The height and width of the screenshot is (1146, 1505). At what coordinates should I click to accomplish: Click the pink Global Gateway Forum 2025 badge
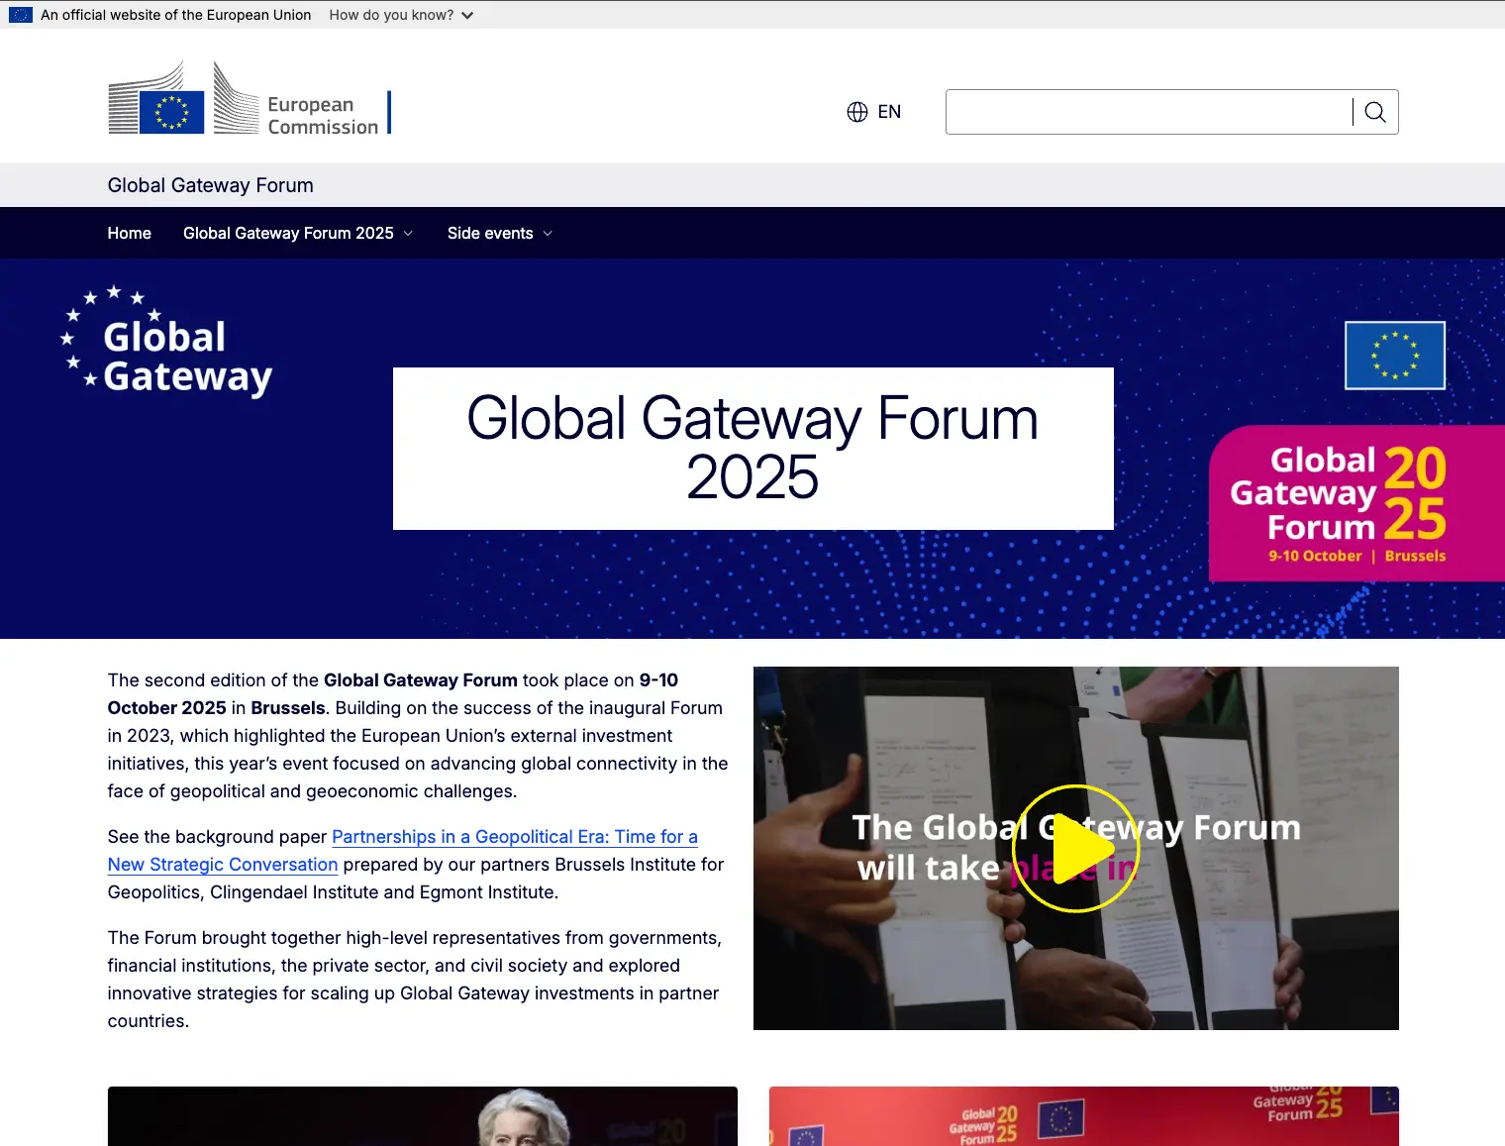(x=1357, y=503)
